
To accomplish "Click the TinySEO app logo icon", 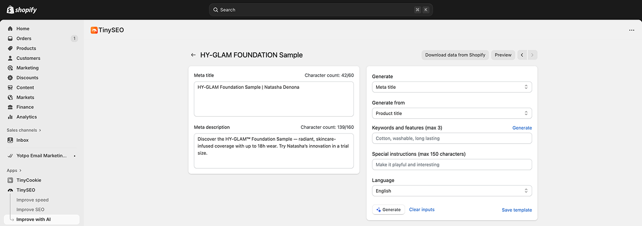I will point(94,30).
